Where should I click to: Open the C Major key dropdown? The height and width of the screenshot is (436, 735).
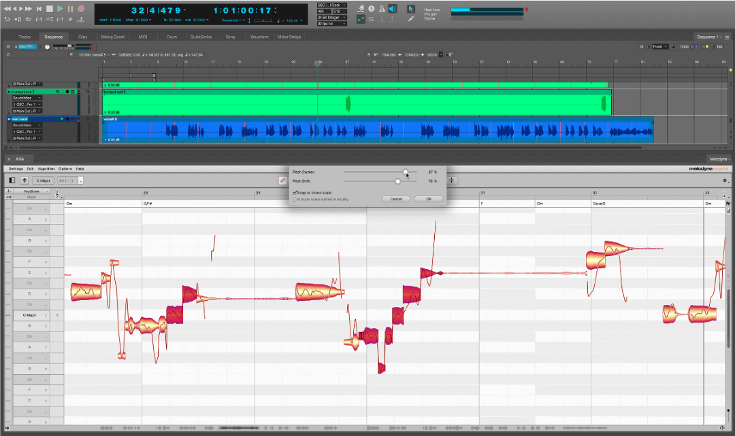[x=44, y=181]
